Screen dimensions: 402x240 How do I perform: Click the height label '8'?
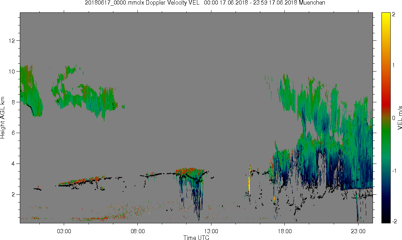(13, 102)
